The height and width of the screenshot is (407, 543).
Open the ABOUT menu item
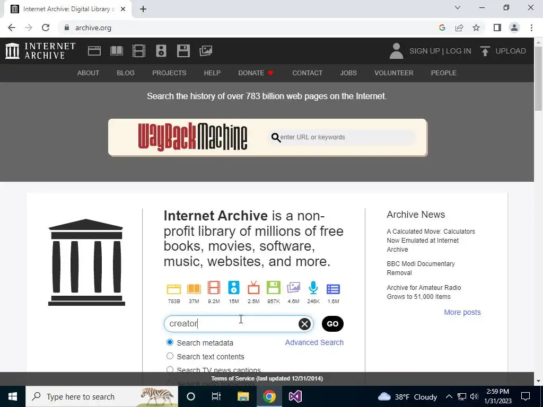89,73
